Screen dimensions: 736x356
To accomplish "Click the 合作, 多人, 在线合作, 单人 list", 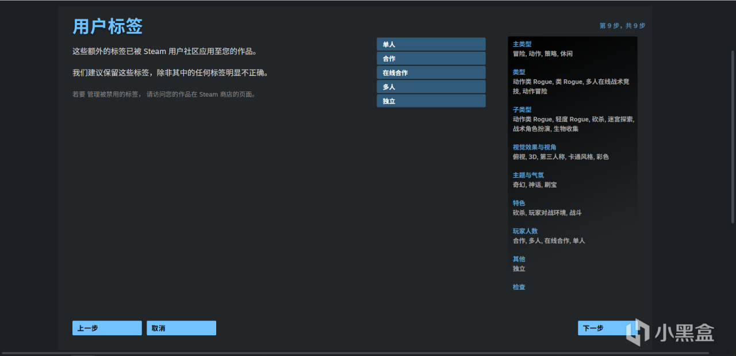I will point(549,240).
